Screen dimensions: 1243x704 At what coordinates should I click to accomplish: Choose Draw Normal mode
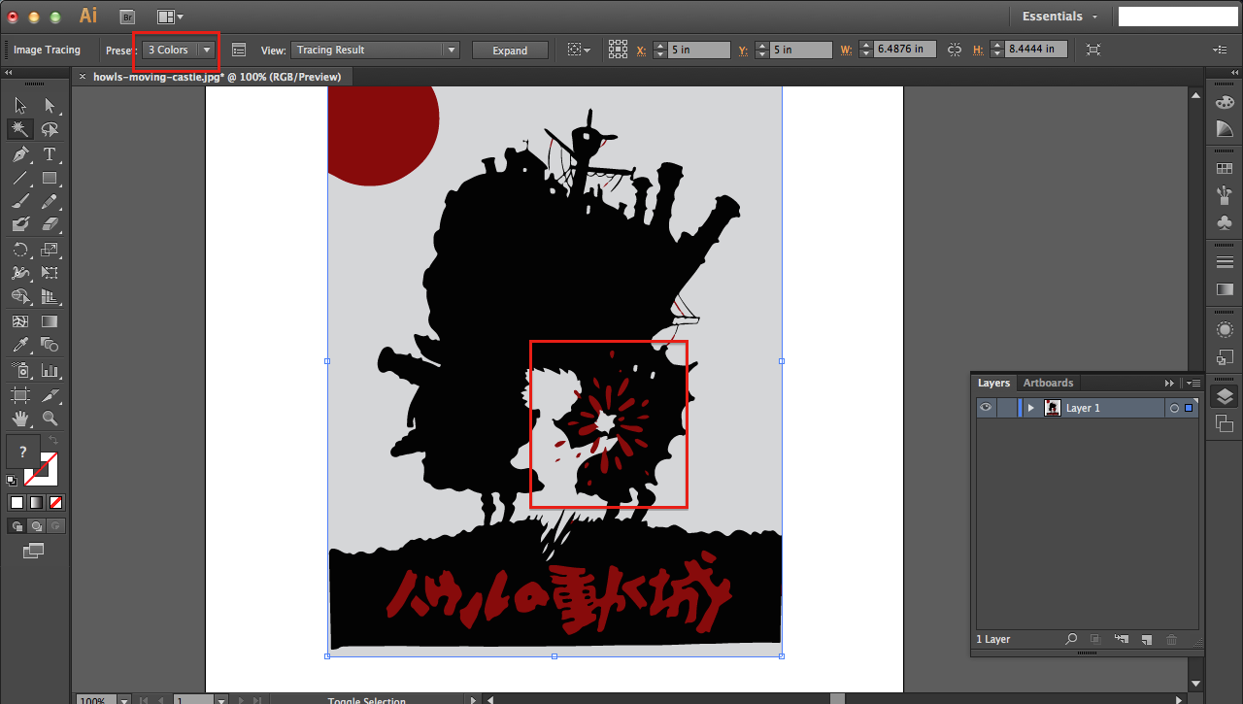[16, 525]
